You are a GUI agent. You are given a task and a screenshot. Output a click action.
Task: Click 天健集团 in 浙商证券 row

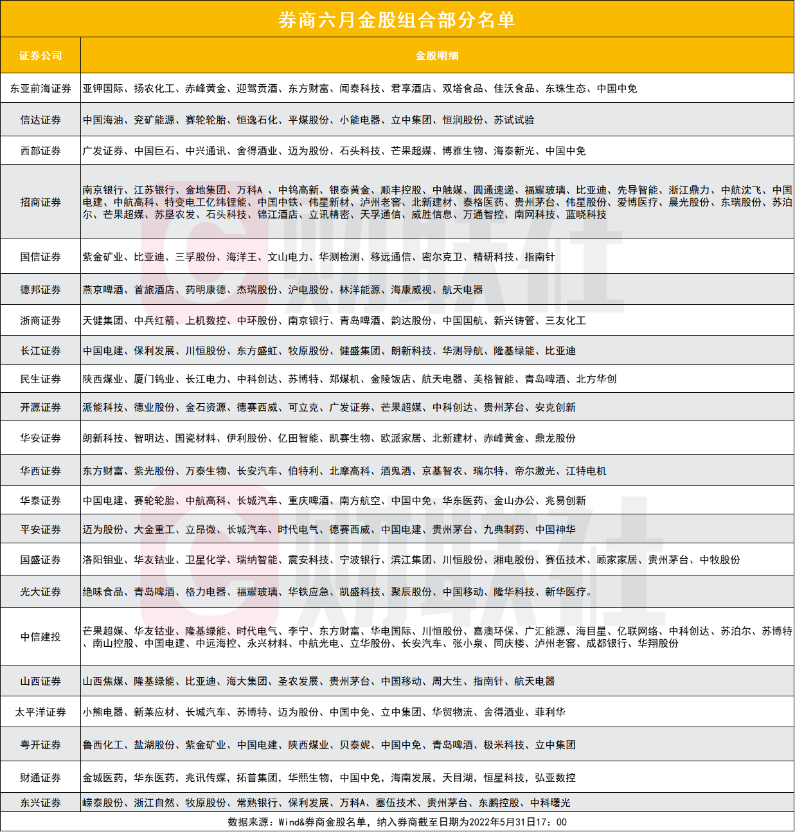pyautogui.click(x=103, y=321)
